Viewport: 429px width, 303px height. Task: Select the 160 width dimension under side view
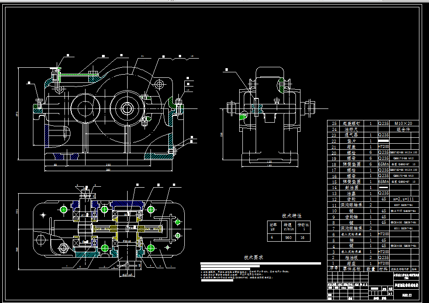tap(269, 166)
